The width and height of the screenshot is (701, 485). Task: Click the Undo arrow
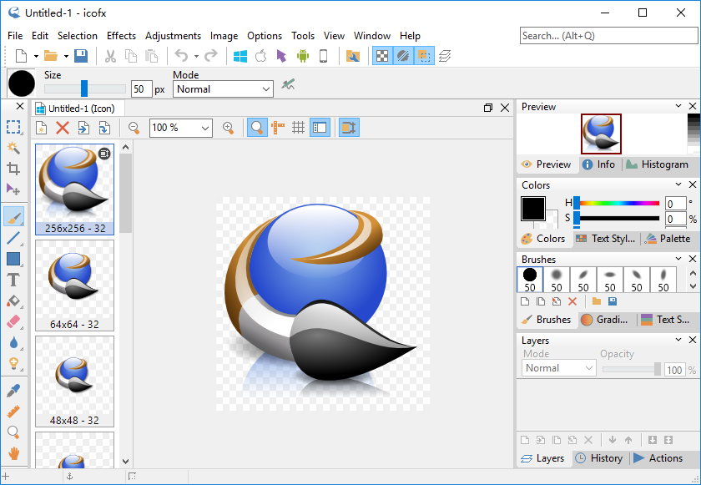(x=181, y=56)
